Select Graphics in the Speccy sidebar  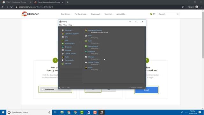click(68, 47)
